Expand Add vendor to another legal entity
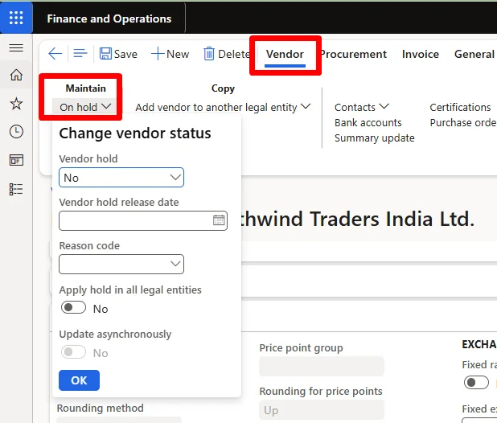Image resolution: width=497 pixels, height=423 pixels. click(x=223, y=107)
